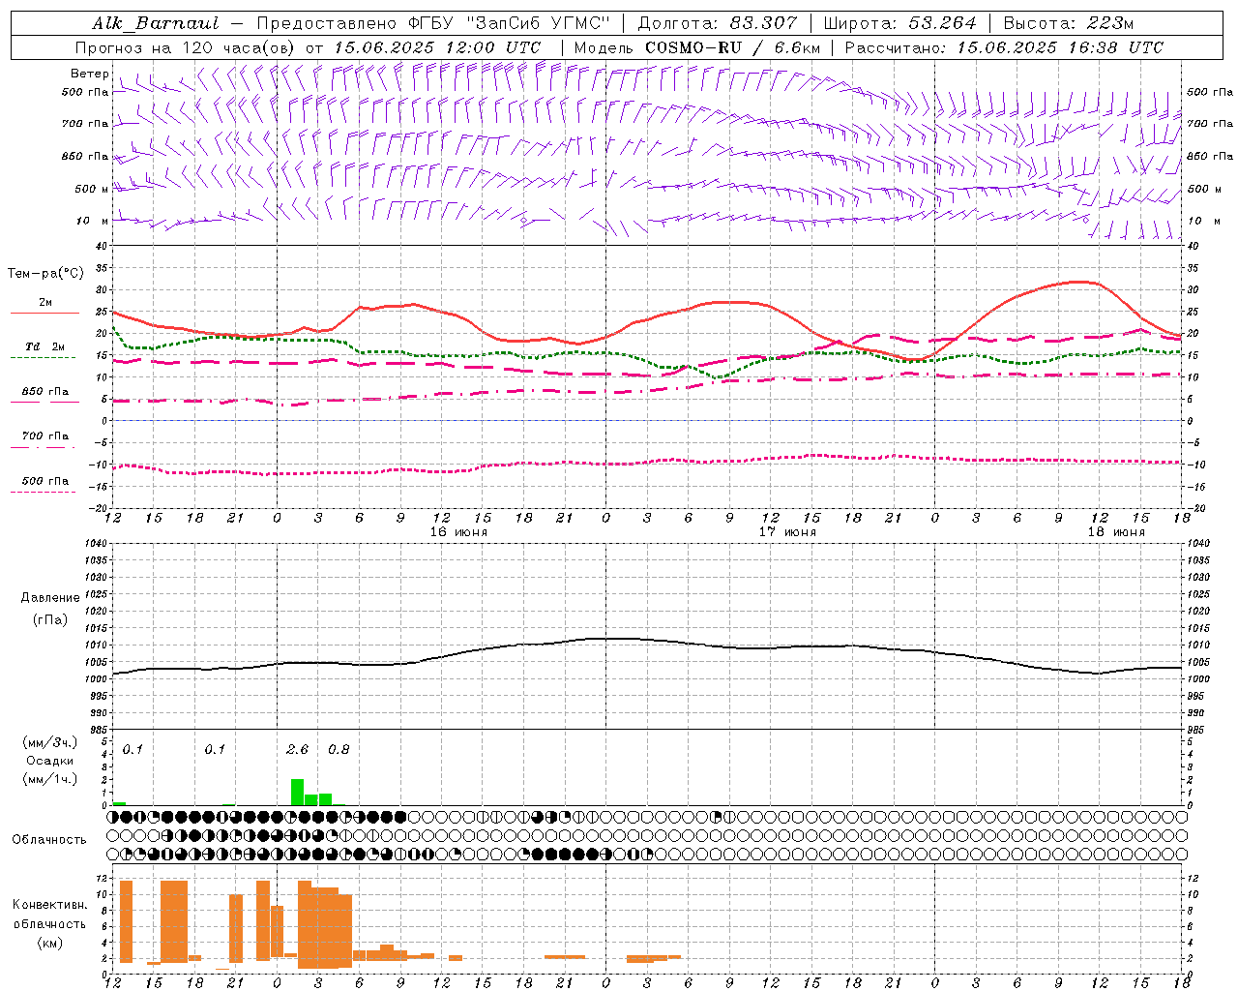
Task: Click the Осадки label
Action: (x=49, y=761)
